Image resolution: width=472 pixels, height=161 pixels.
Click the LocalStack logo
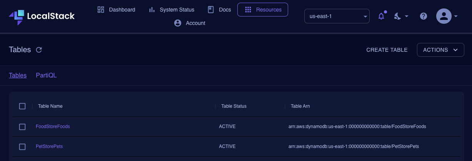(x=42, y=16)
